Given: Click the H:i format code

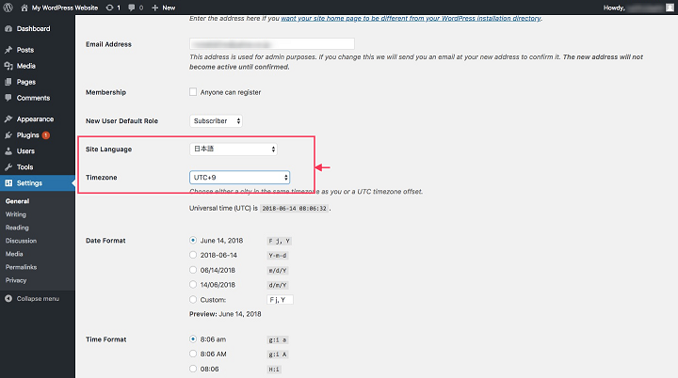Looking at the screenshot, I should (274, 370).
